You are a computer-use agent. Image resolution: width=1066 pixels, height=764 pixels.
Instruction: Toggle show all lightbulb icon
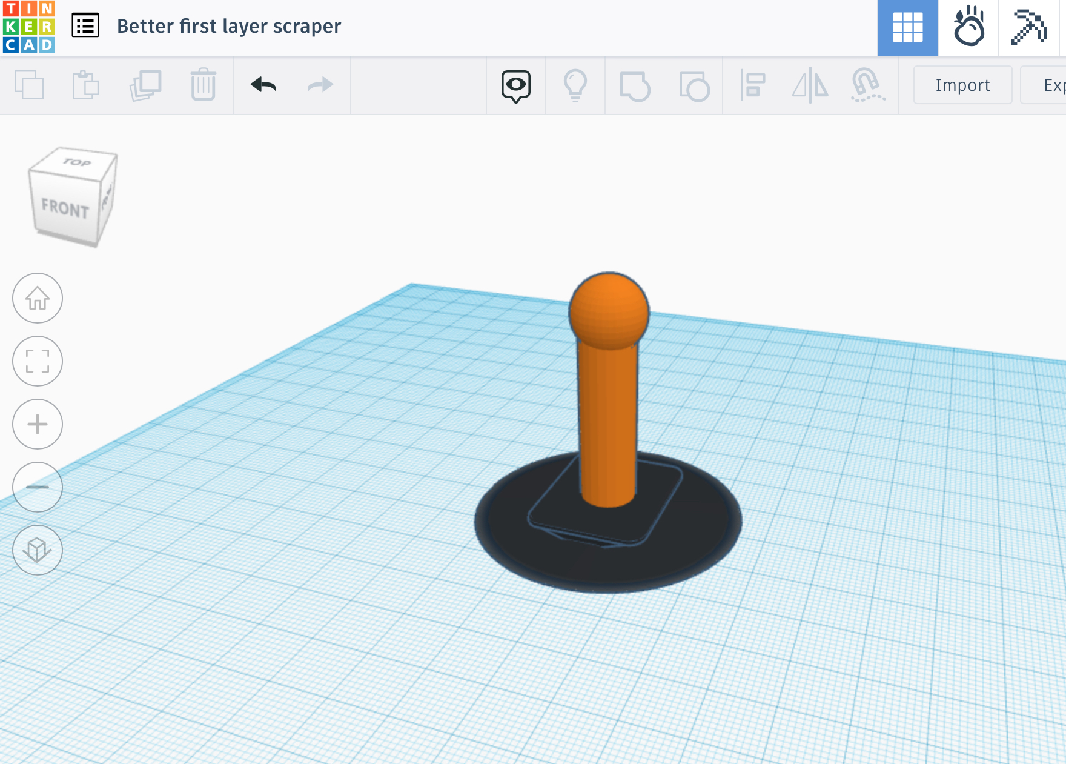(x=575, y=85)
